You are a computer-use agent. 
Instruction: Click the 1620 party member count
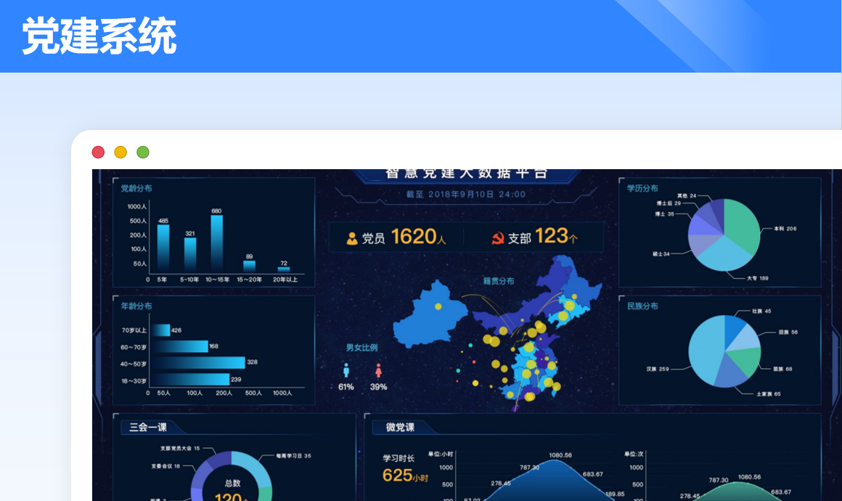[414, 237]
